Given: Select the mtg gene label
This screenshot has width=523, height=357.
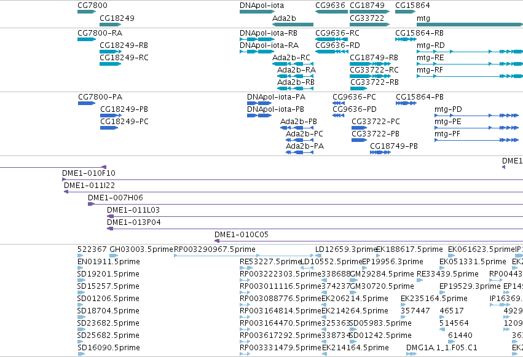Looking at the screenshot, I should coord(423,18).
